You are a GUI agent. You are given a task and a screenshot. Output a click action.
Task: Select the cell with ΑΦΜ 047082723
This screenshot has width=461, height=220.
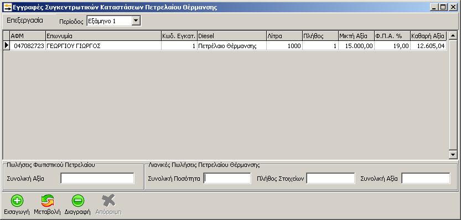(x=28, y=46)
